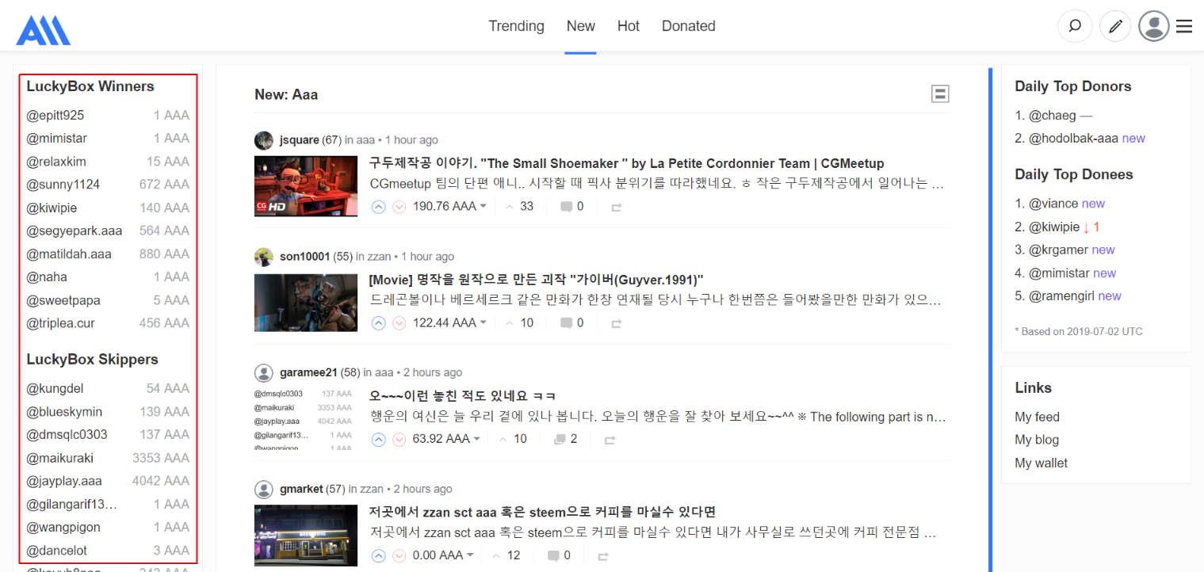Click @epitt925 in LuckyBox Winners
1204x572 pixels.
point(55,116)
